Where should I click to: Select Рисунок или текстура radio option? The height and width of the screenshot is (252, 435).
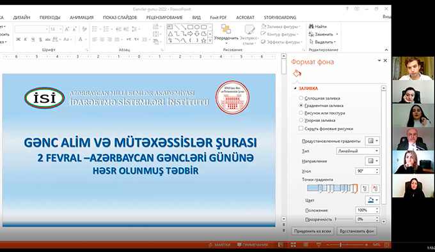301,113
